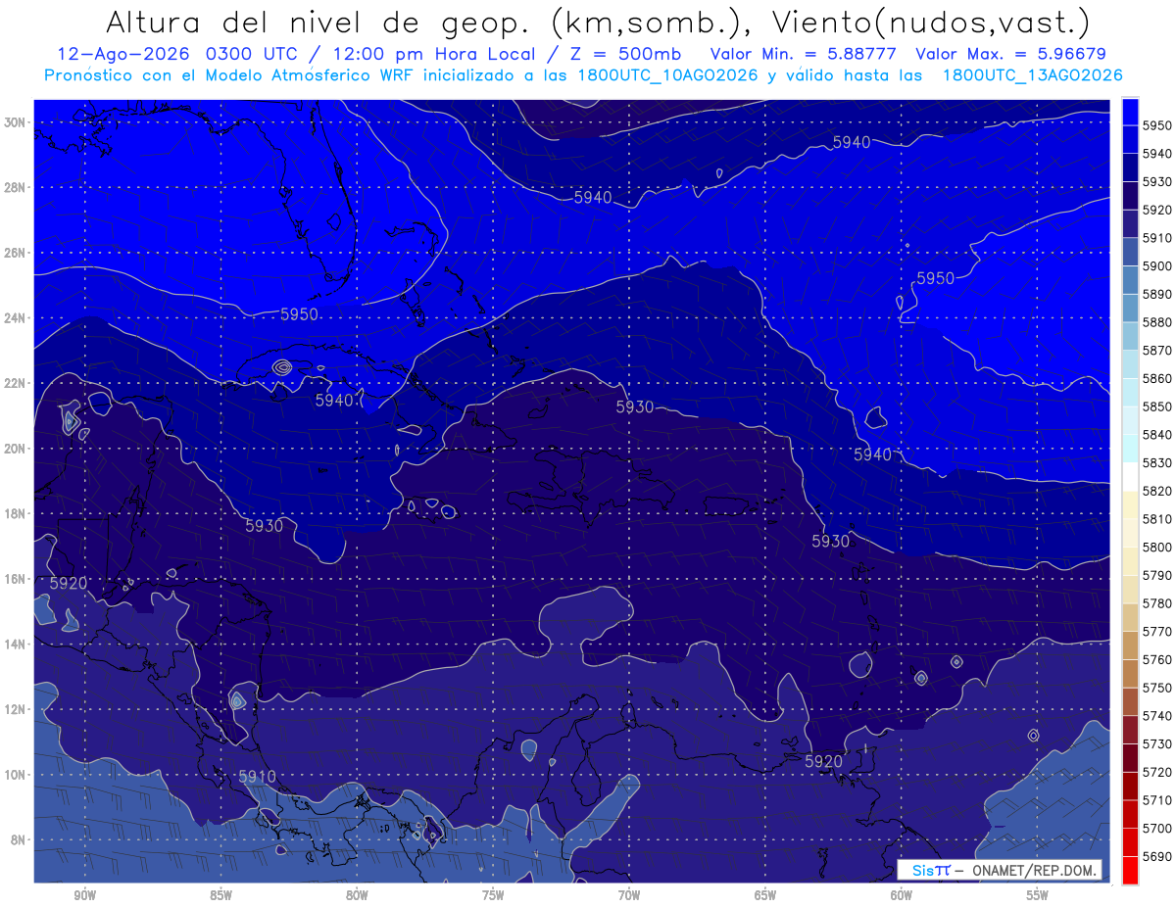Viewport: 1176px width, 908px height.
Task: Click the '14N' latitude axis label
Action: 16,644
